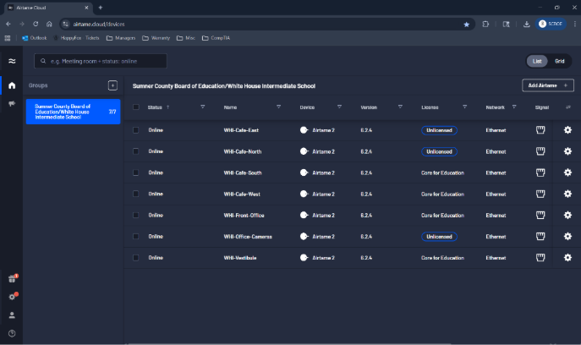Open Managers bookmarks folder
Image resolution: width=581 pixels, height=345 pixels.
(x=121, y=38)
